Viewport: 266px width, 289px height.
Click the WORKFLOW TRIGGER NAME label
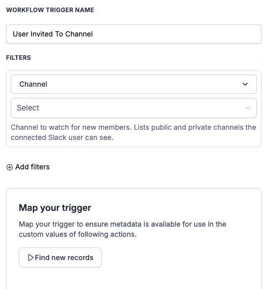[x=50, y=10]
